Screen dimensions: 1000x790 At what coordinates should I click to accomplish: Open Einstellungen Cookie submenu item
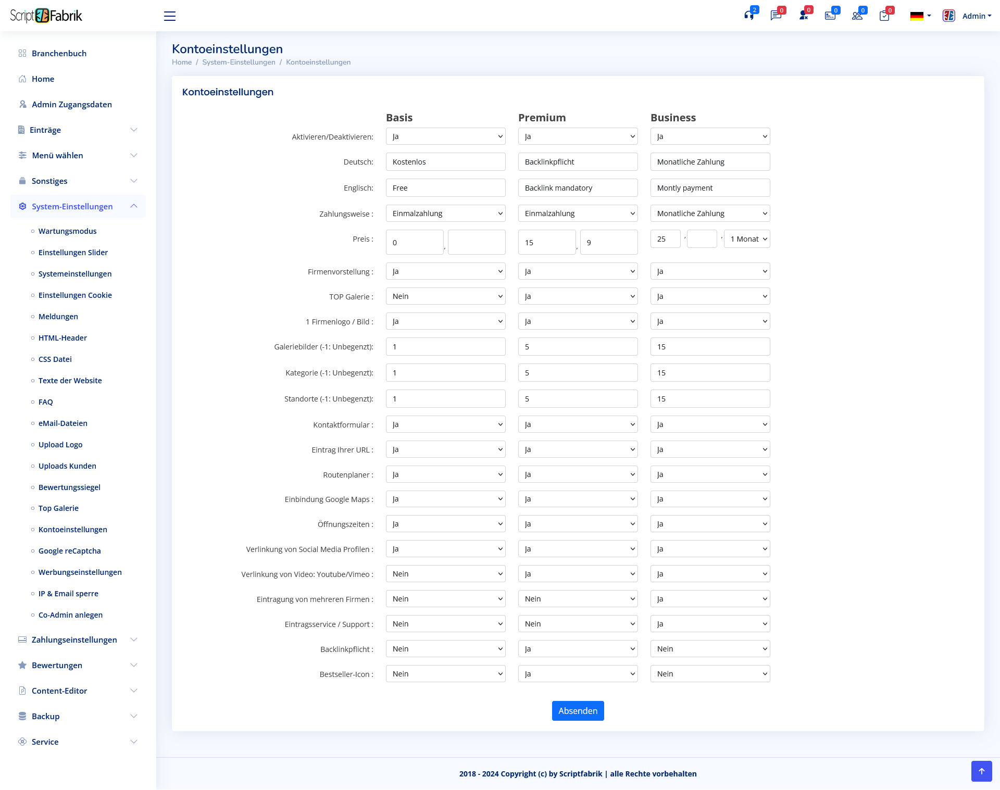(x=75, y=295)
